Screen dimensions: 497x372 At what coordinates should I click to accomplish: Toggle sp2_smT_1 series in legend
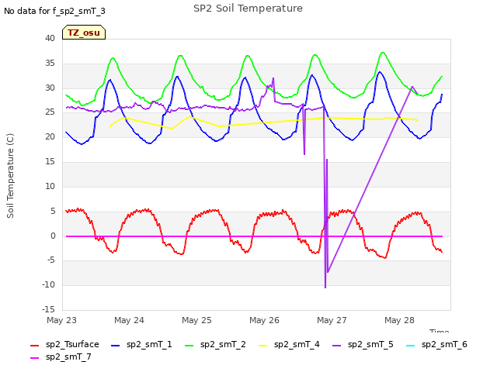click(x=141, y=344)
